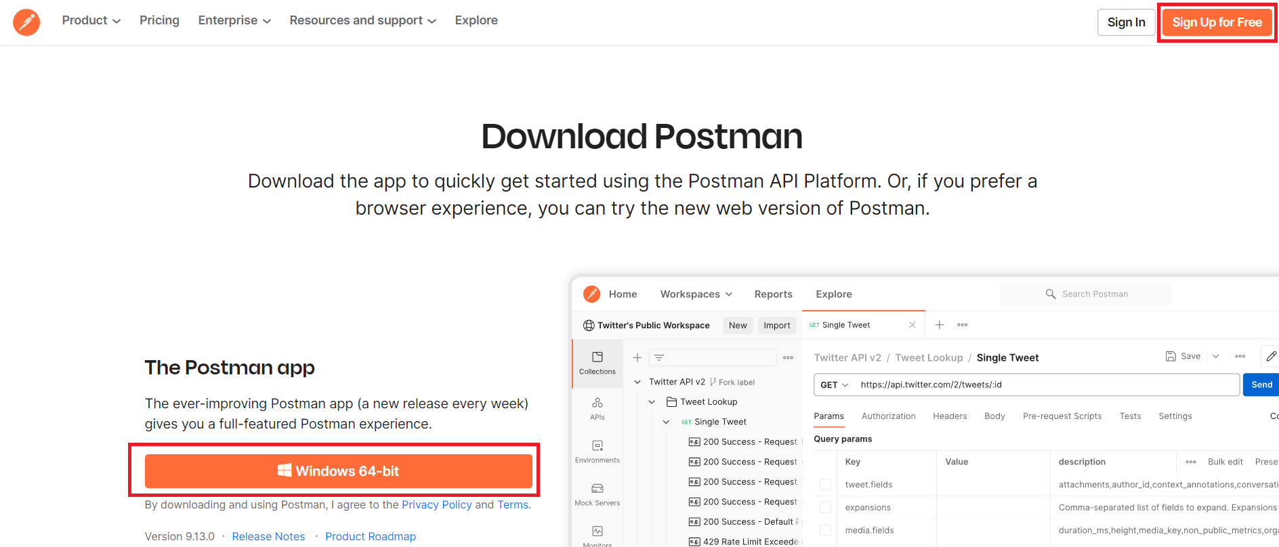Switch to the Pre-request Scripts tab
Screen dimensions: 1279x547
tap(1062, 416)
